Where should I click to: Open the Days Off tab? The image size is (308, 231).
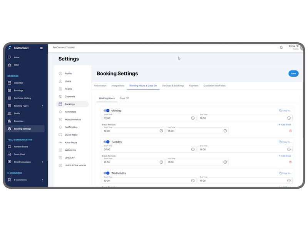124,98
